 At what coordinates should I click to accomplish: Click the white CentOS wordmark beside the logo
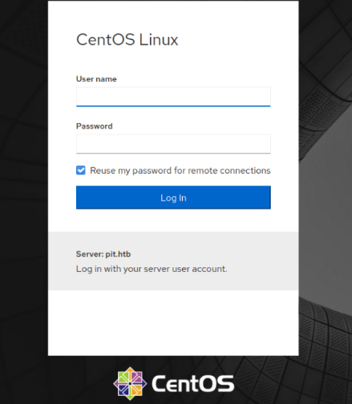tap(193, 383)
